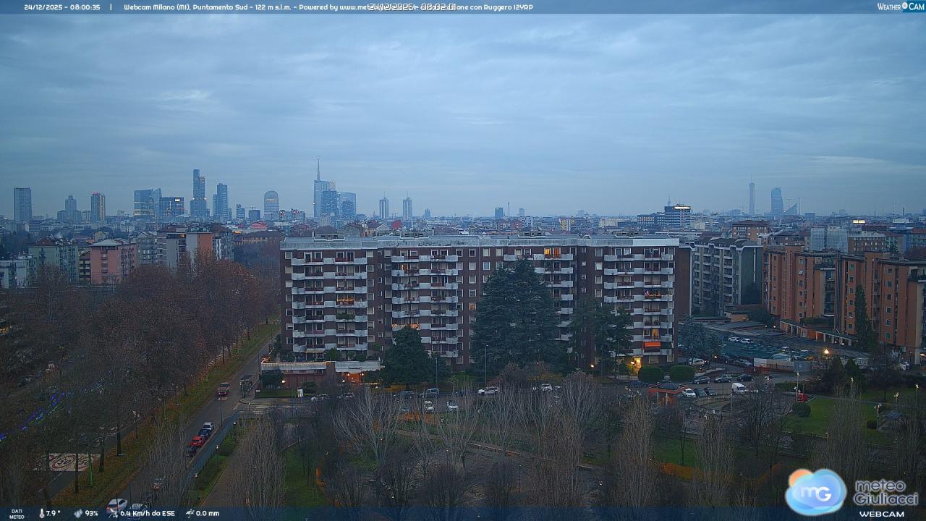Click the overlapping 08:02:01 timestamp in header
Viewport: 926px width, 521px height.
(412, 7)
